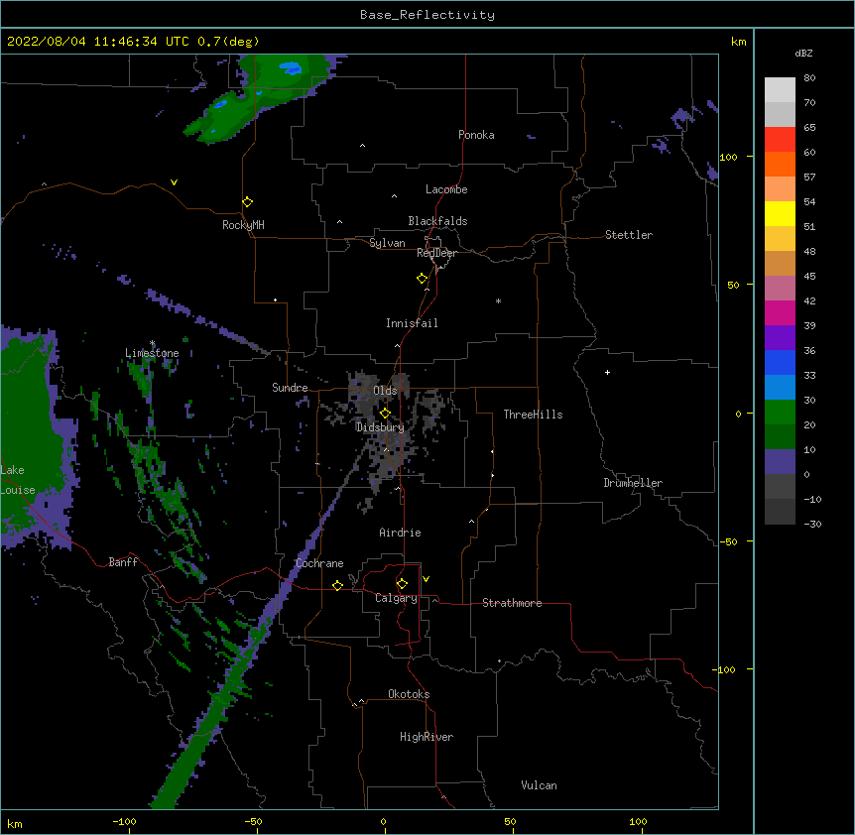This screenshot has width=855, height=835.
Task: Click the yellow V marker northeast of Calgary
Action: coord(426,579)
